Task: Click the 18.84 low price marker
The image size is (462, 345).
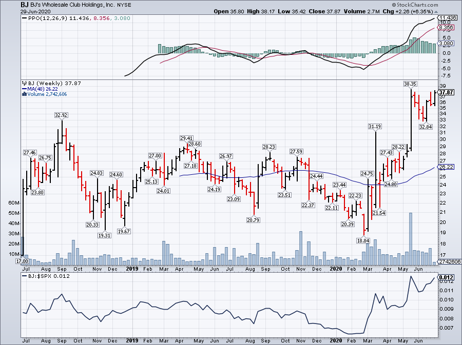Action: tap(363, 240)
